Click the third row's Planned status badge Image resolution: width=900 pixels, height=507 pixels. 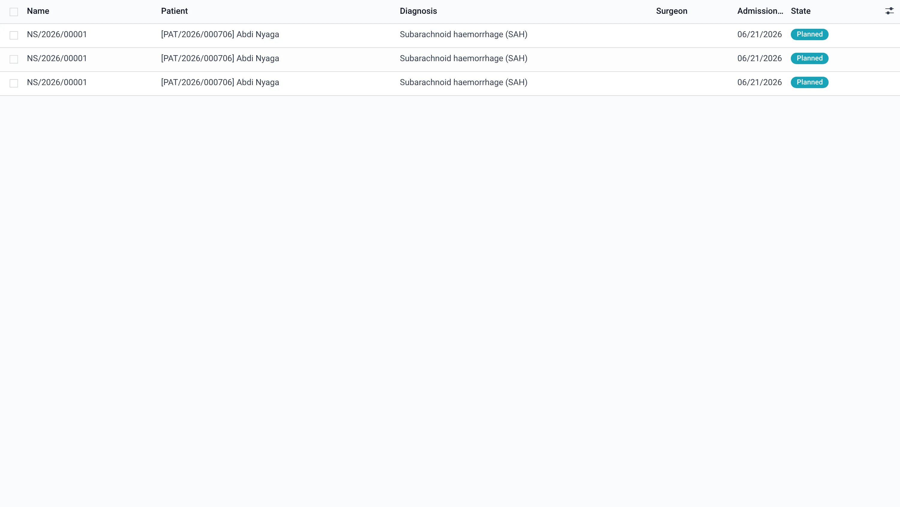(x=809, y=82)
